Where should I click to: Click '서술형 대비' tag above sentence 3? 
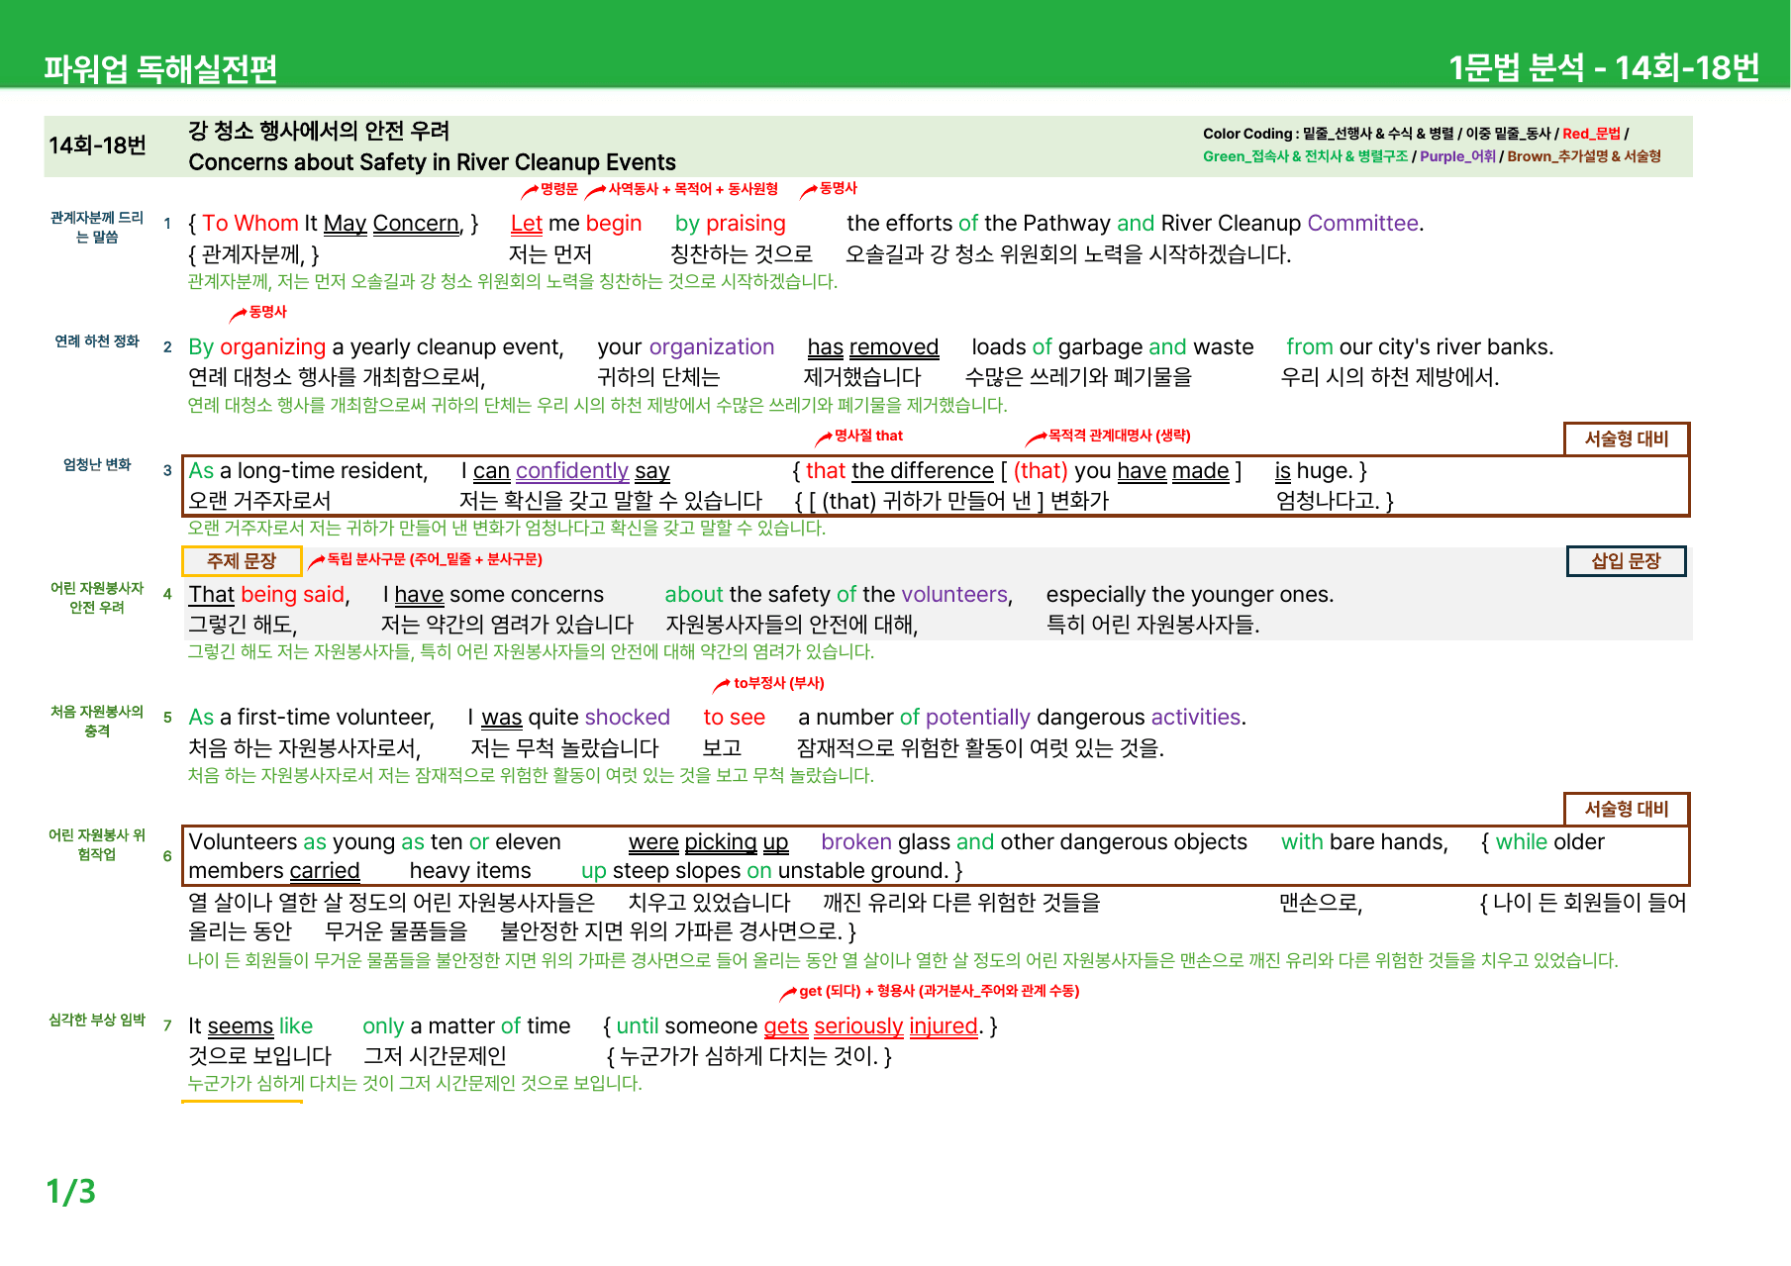[x=1627, y=438]
